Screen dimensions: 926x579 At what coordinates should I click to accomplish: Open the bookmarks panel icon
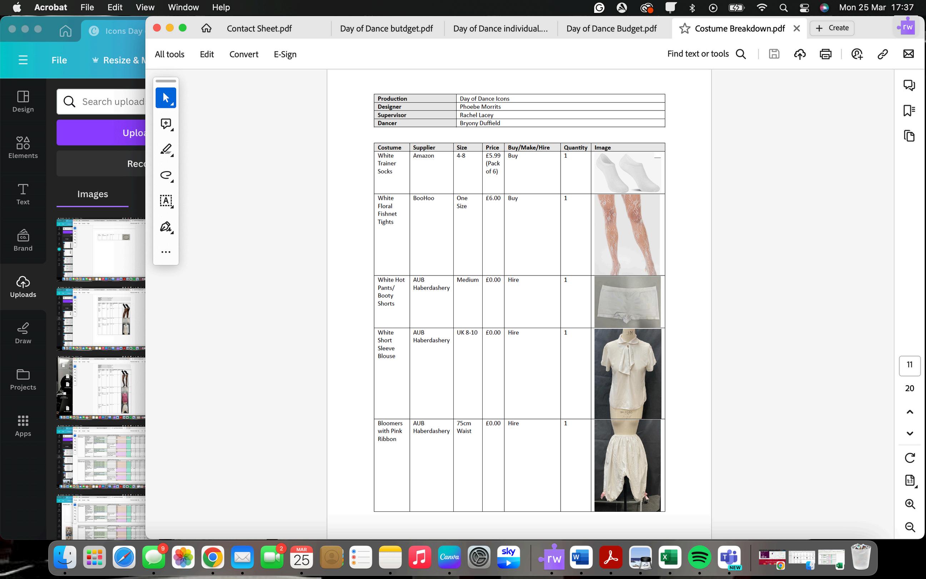[909, 111]
